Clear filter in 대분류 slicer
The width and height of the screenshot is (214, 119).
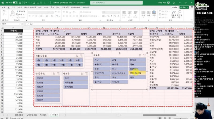(x=86, y=73)
